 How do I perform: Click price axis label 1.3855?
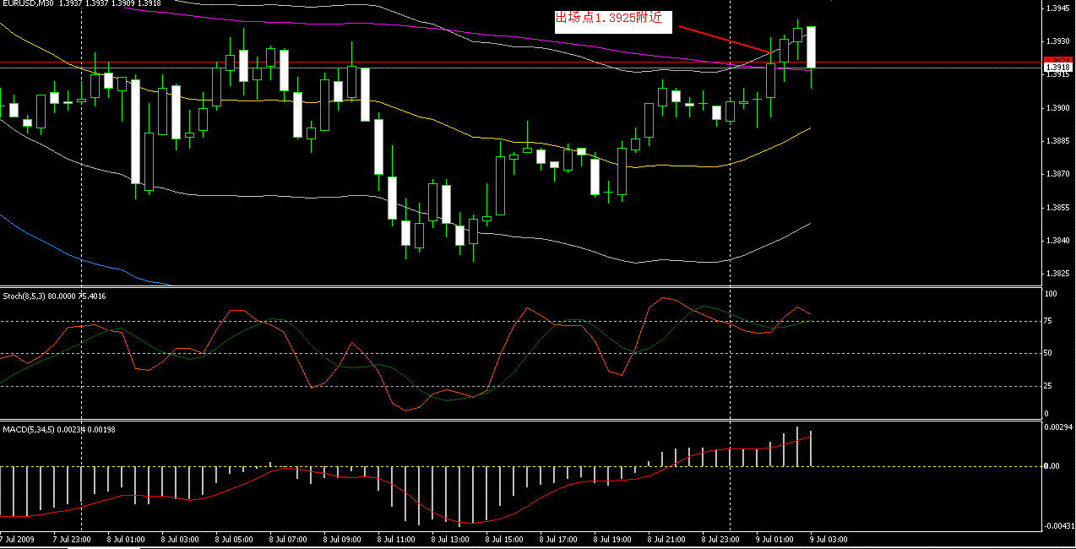tap(1059, 208)
